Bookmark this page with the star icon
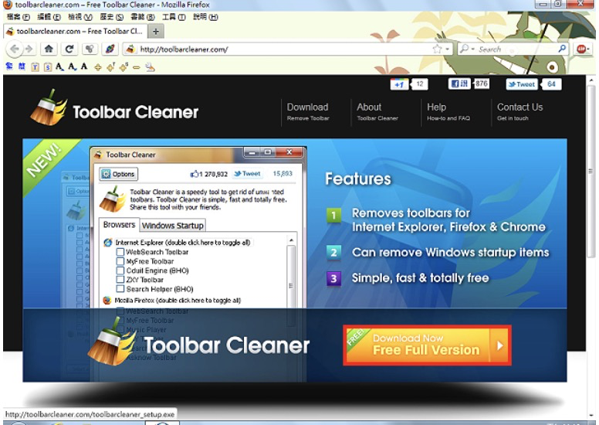The image size is (599, 425). click(437, 49)
